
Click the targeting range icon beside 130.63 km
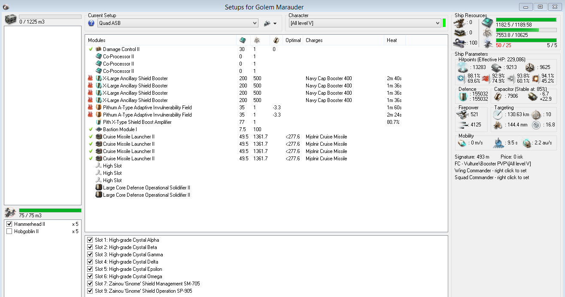click(x=498, y=114)
